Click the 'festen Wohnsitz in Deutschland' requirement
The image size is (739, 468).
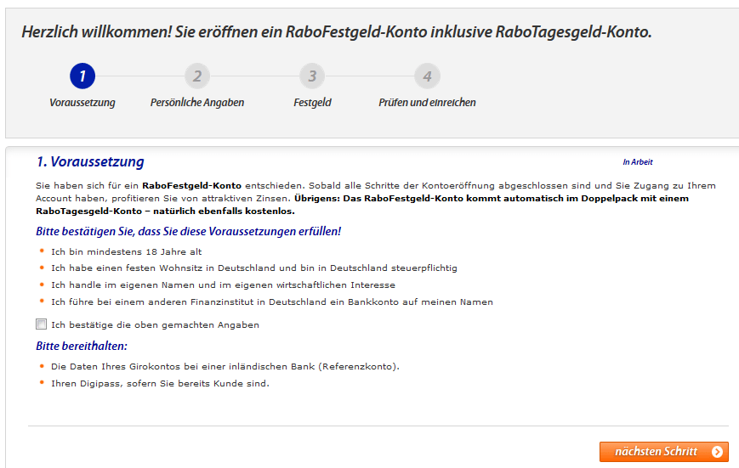pyautogui.click(x=254, y=268)
